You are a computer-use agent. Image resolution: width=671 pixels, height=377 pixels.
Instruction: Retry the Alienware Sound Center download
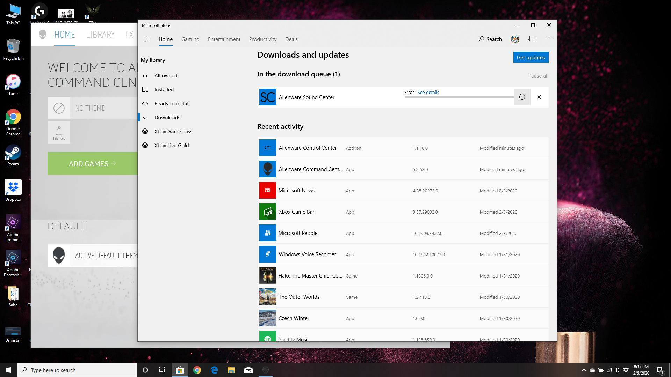tap(522, 97)
